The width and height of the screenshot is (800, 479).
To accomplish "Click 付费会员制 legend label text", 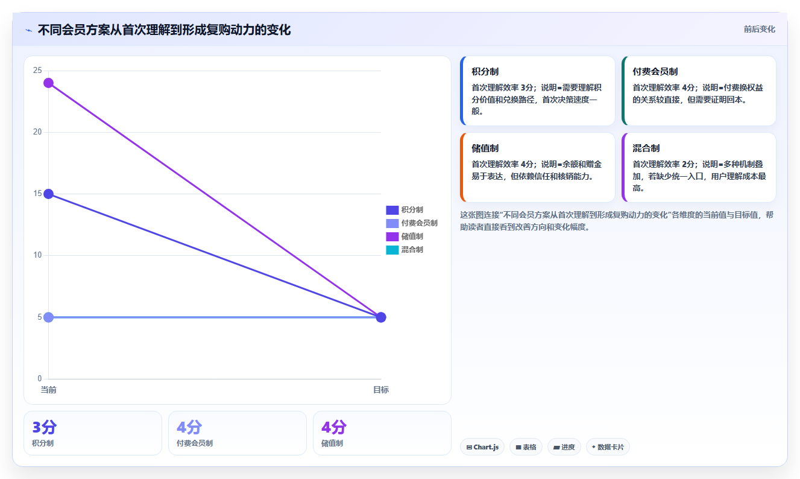I will point(420,223).
